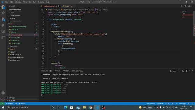Switch to the OUTPUT panel tab
This screenshot has width=195, height=110.
57,71
